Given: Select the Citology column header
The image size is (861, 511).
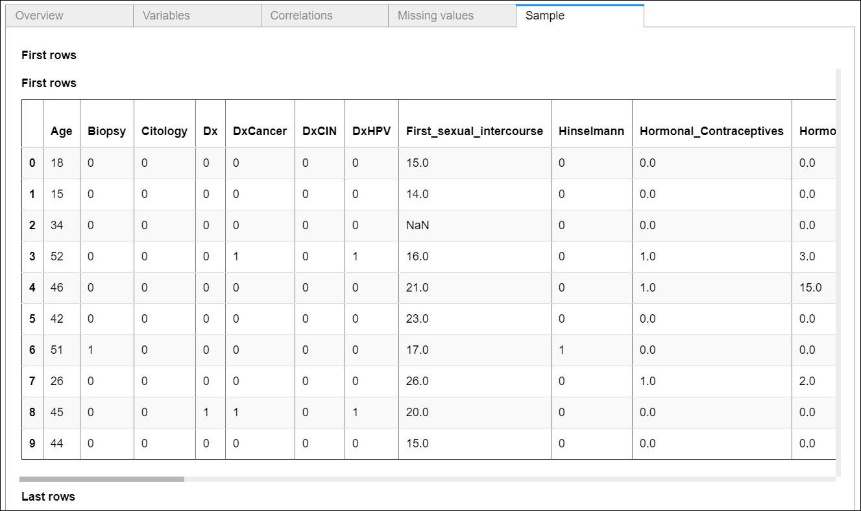Looking at the screenshot, I should point(164,131).
